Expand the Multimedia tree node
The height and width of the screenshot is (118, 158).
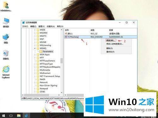point(35,70)
